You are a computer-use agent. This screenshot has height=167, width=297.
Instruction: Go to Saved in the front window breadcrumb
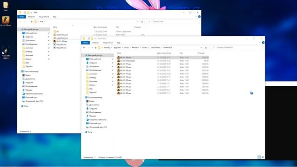coord(144,48)
